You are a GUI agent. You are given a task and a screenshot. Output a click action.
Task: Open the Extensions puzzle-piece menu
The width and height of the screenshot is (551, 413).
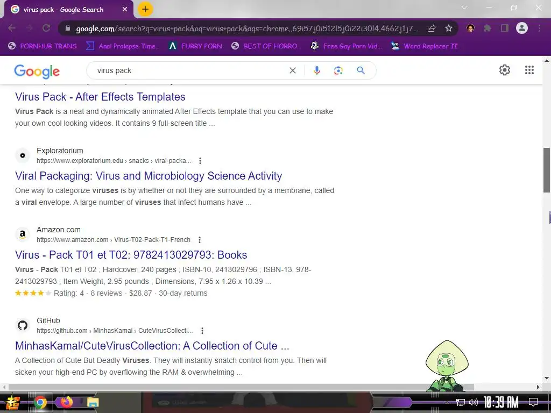[x=488, y=28]
